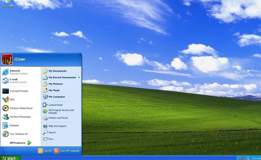
Task: Click the My Computer icon
Action: click(45, 97)
